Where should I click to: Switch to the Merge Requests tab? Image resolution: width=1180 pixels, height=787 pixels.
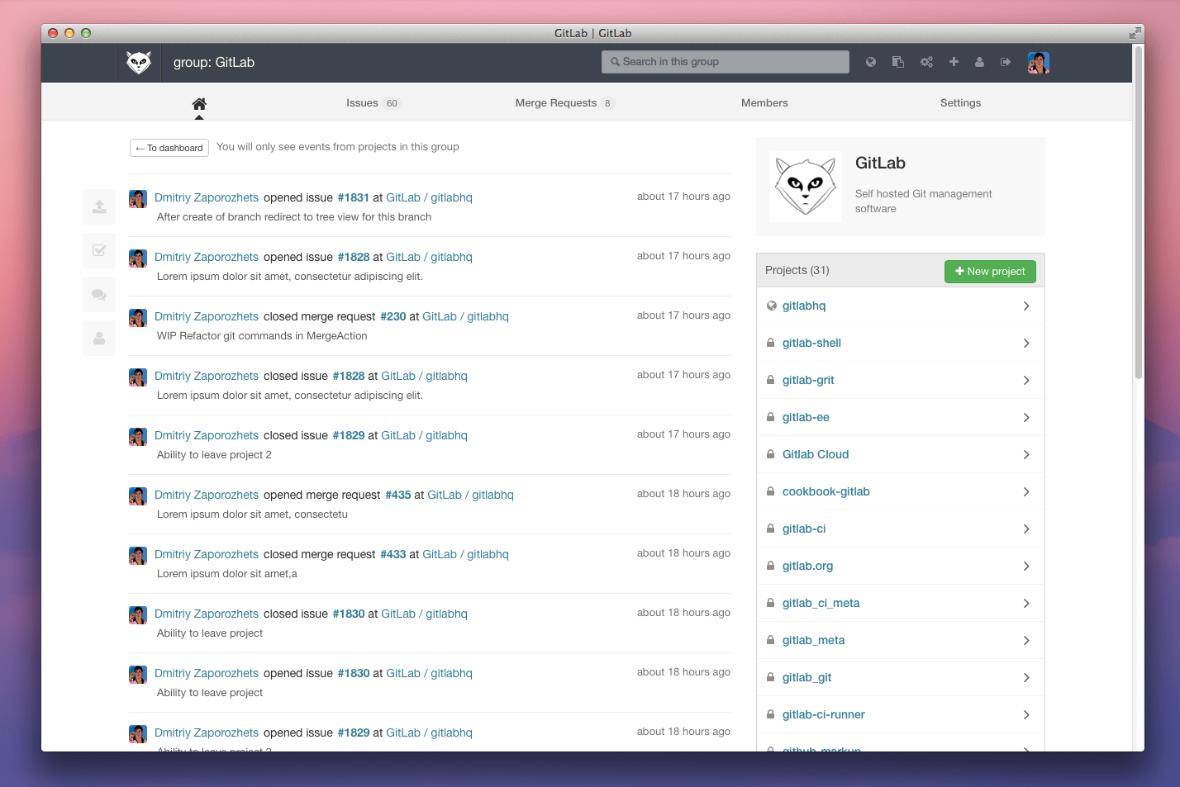click(x=555, y=102)
